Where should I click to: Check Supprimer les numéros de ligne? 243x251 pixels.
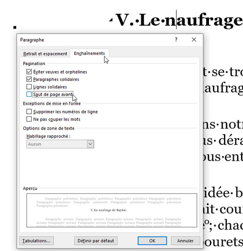click(29, 112)
